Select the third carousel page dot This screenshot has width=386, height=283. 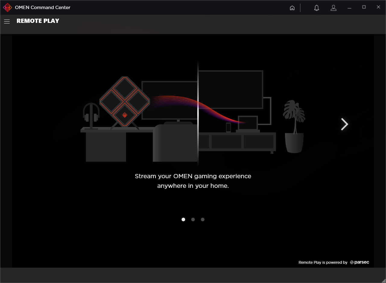click(x=203, y=219)
